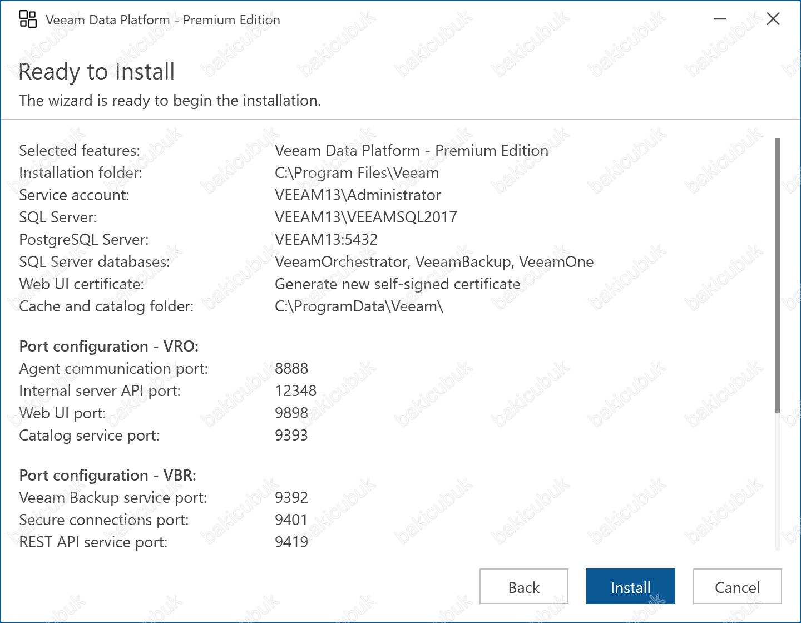Click the Port configuration - VBR heading
The image size is (801, 623).
click(107, 476)
